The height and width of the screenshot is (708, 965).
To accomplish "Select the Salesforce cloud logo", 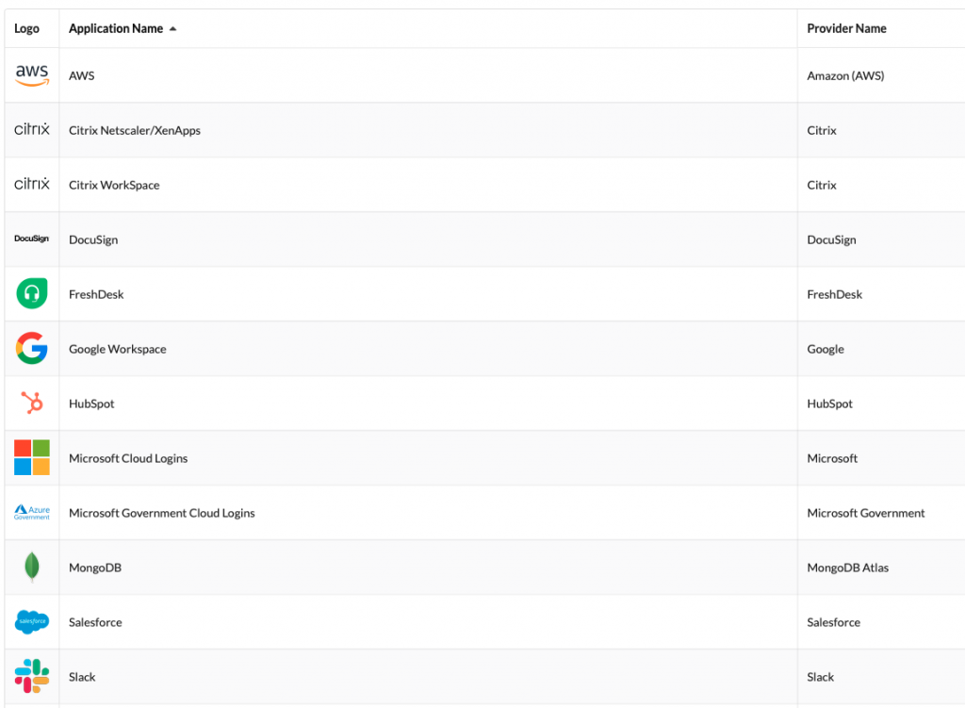I will 32,622.
